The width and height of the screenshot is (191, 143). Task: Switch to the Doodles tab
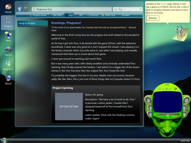(x=124, y=15)
